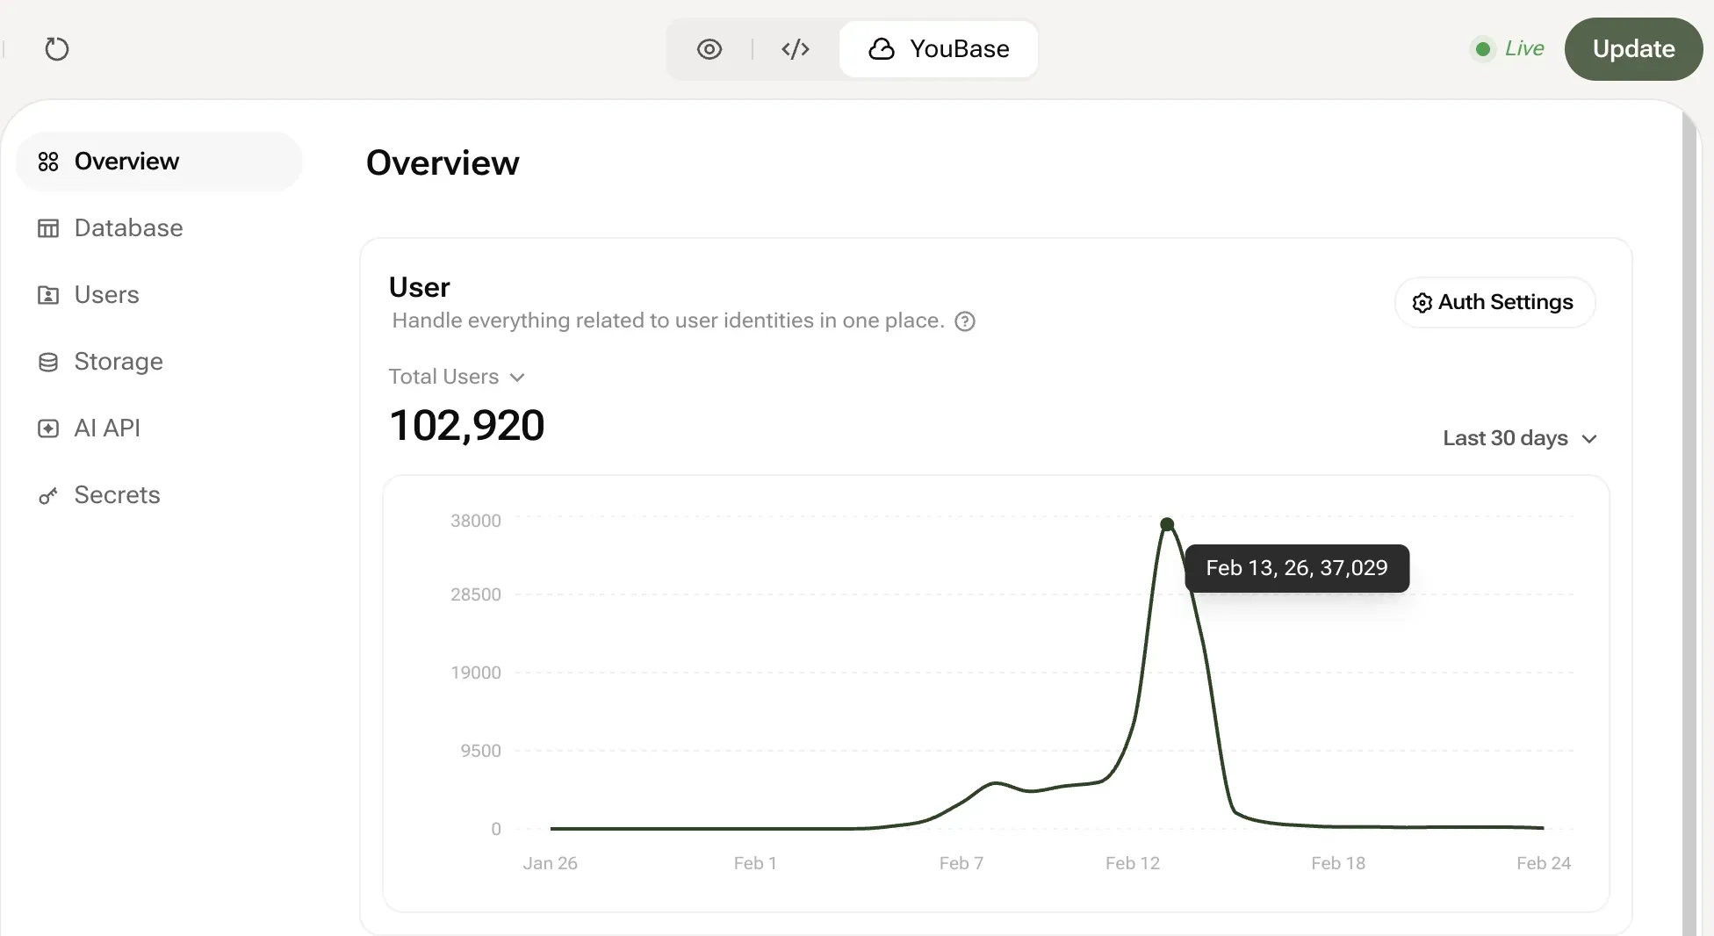Open the Overview sidebar item
Viewport: 1714px width, 936px height.
(159, 162)
